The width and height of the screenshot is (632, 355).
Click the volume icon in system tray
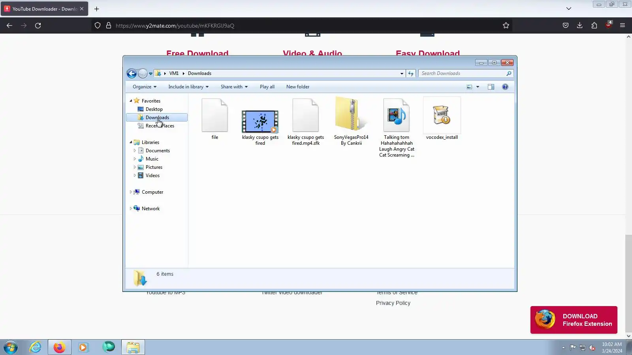[x=592, y=348]
